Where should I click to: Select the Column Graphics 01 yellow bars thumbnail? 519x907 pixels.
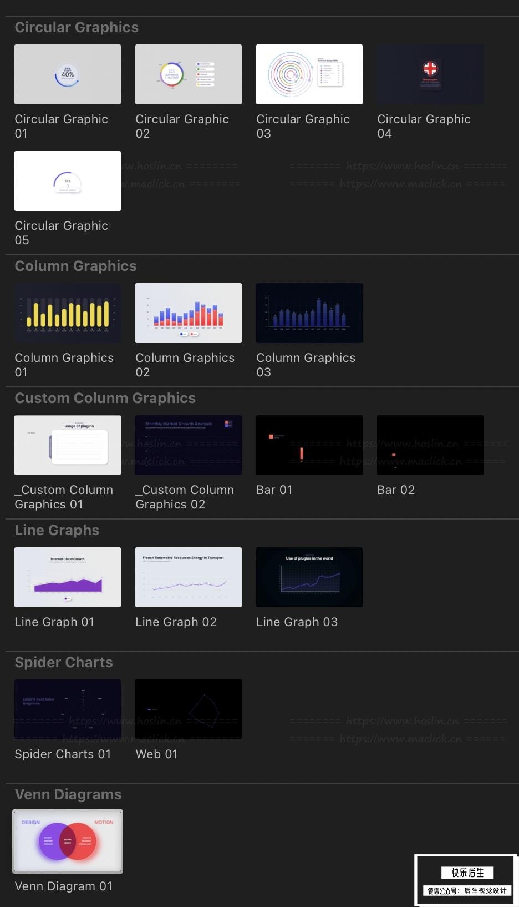pyautogui.click(x=68, y=313)
